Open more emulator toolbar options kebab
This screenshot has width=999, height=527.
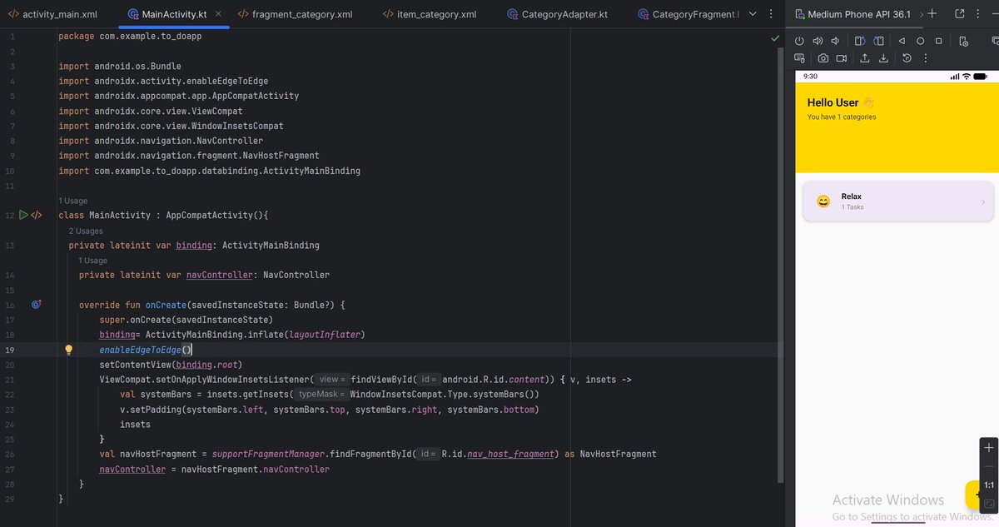click(925, 58)
